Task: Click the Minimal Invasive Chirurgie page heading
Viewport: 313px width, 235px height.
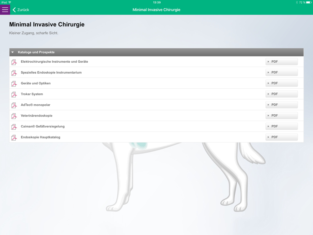Action: pos(47,24)
